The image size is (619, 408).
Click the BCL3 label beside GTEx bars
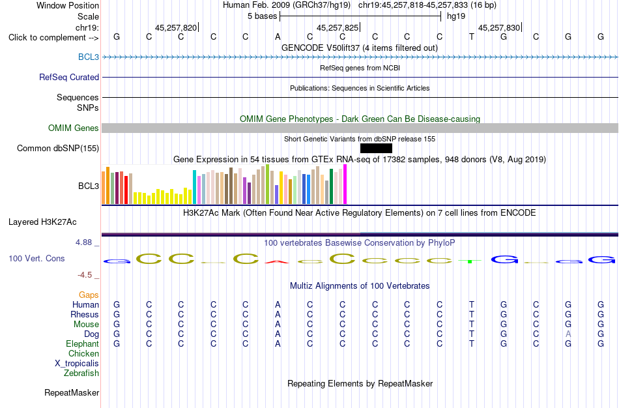click(x=89, y=186)
